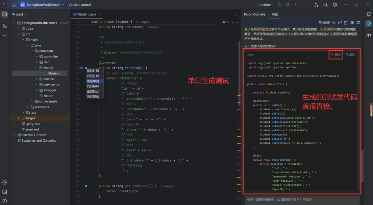Click the 16 warnings indicator

tap(226, 22)
